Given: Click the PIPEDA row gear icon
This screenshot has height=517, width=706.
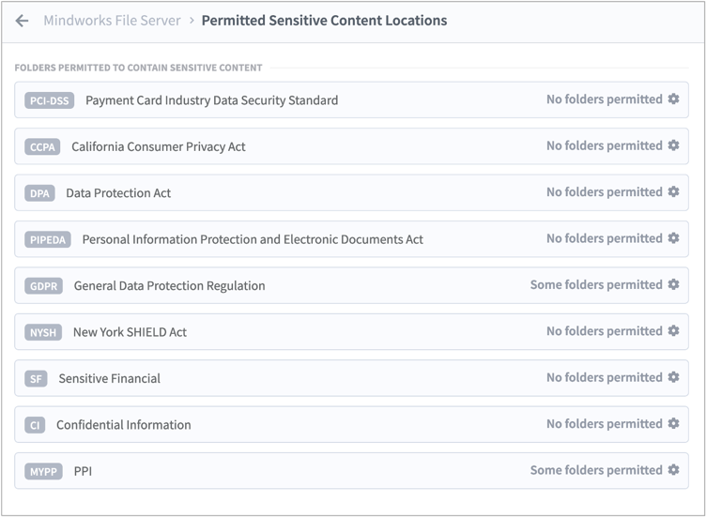Looking at the screenshot, I should click(673, 238).
